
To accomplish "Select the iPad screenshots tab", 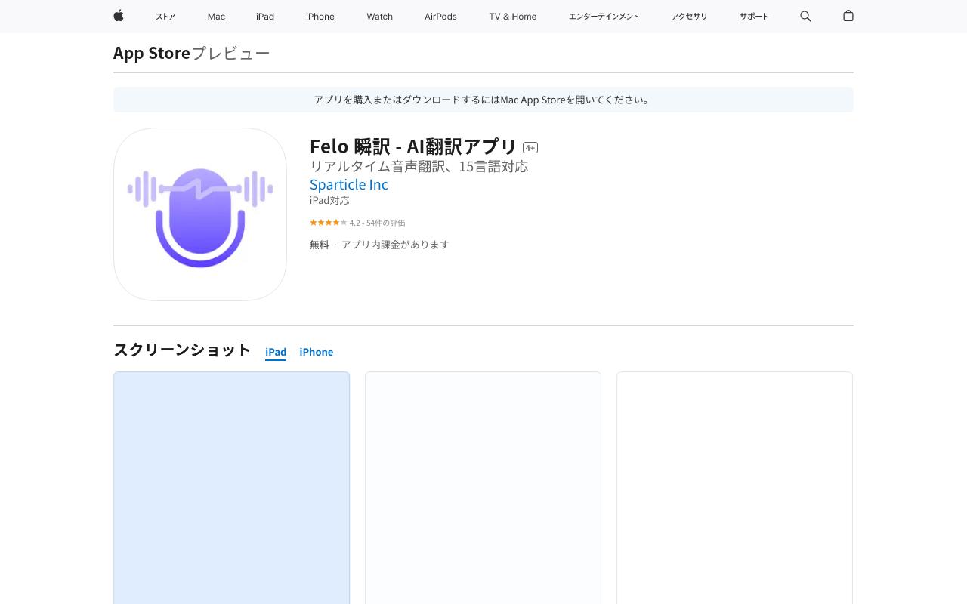I will point(276,352).
